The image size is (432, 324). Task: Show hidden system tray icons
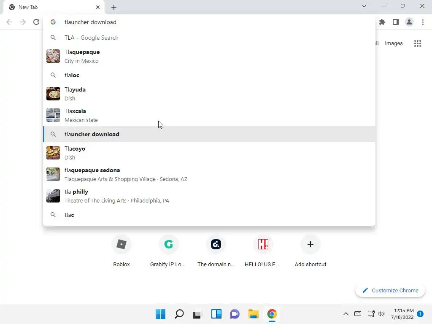346,314
